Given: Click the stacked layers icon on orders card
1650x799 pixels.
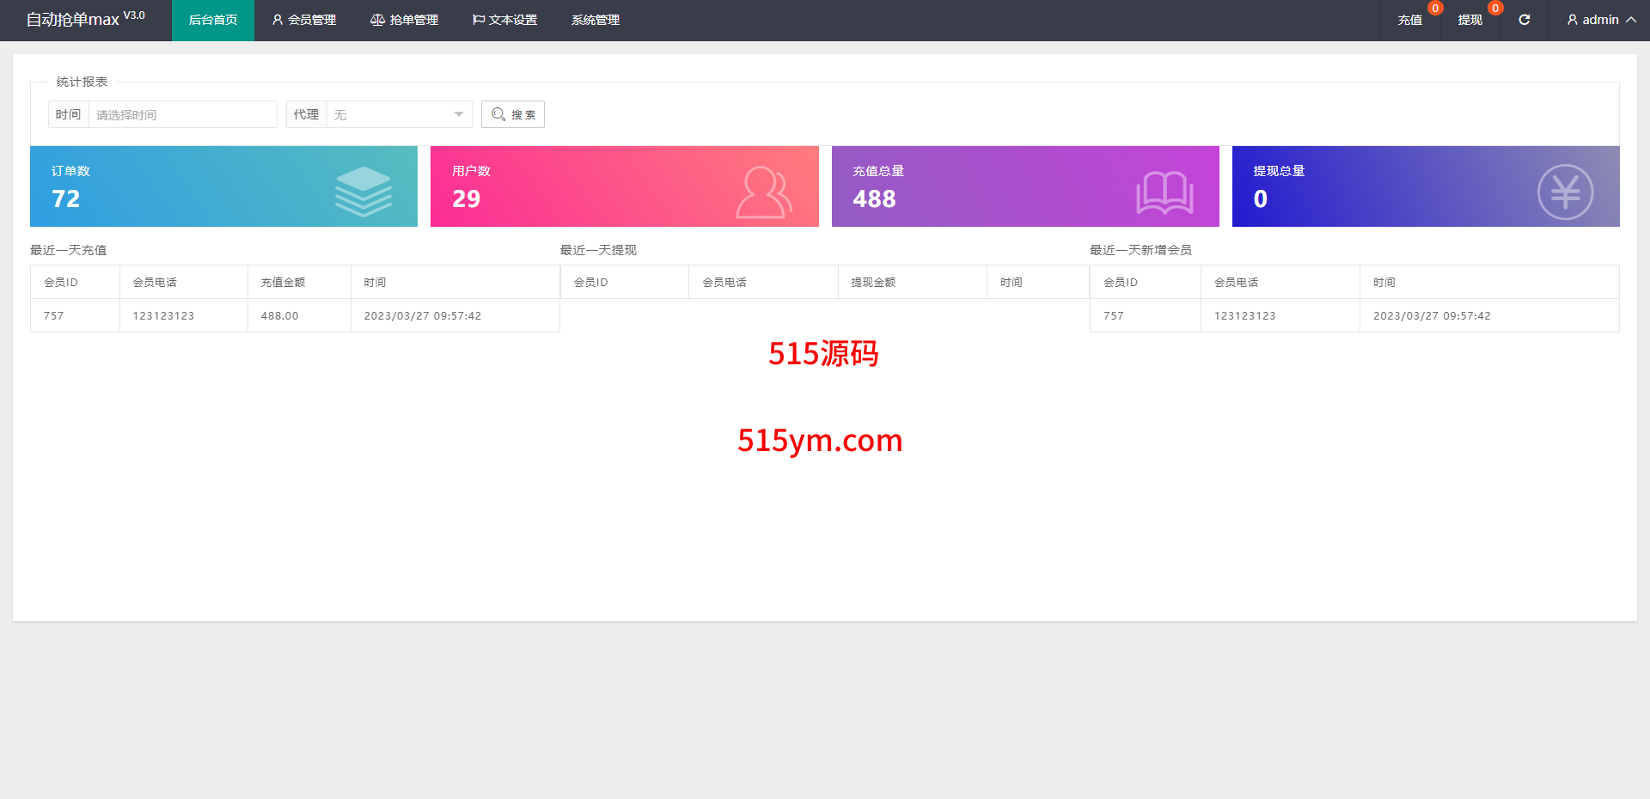Looking at the screenshot, I should click(x=363, y=191).
